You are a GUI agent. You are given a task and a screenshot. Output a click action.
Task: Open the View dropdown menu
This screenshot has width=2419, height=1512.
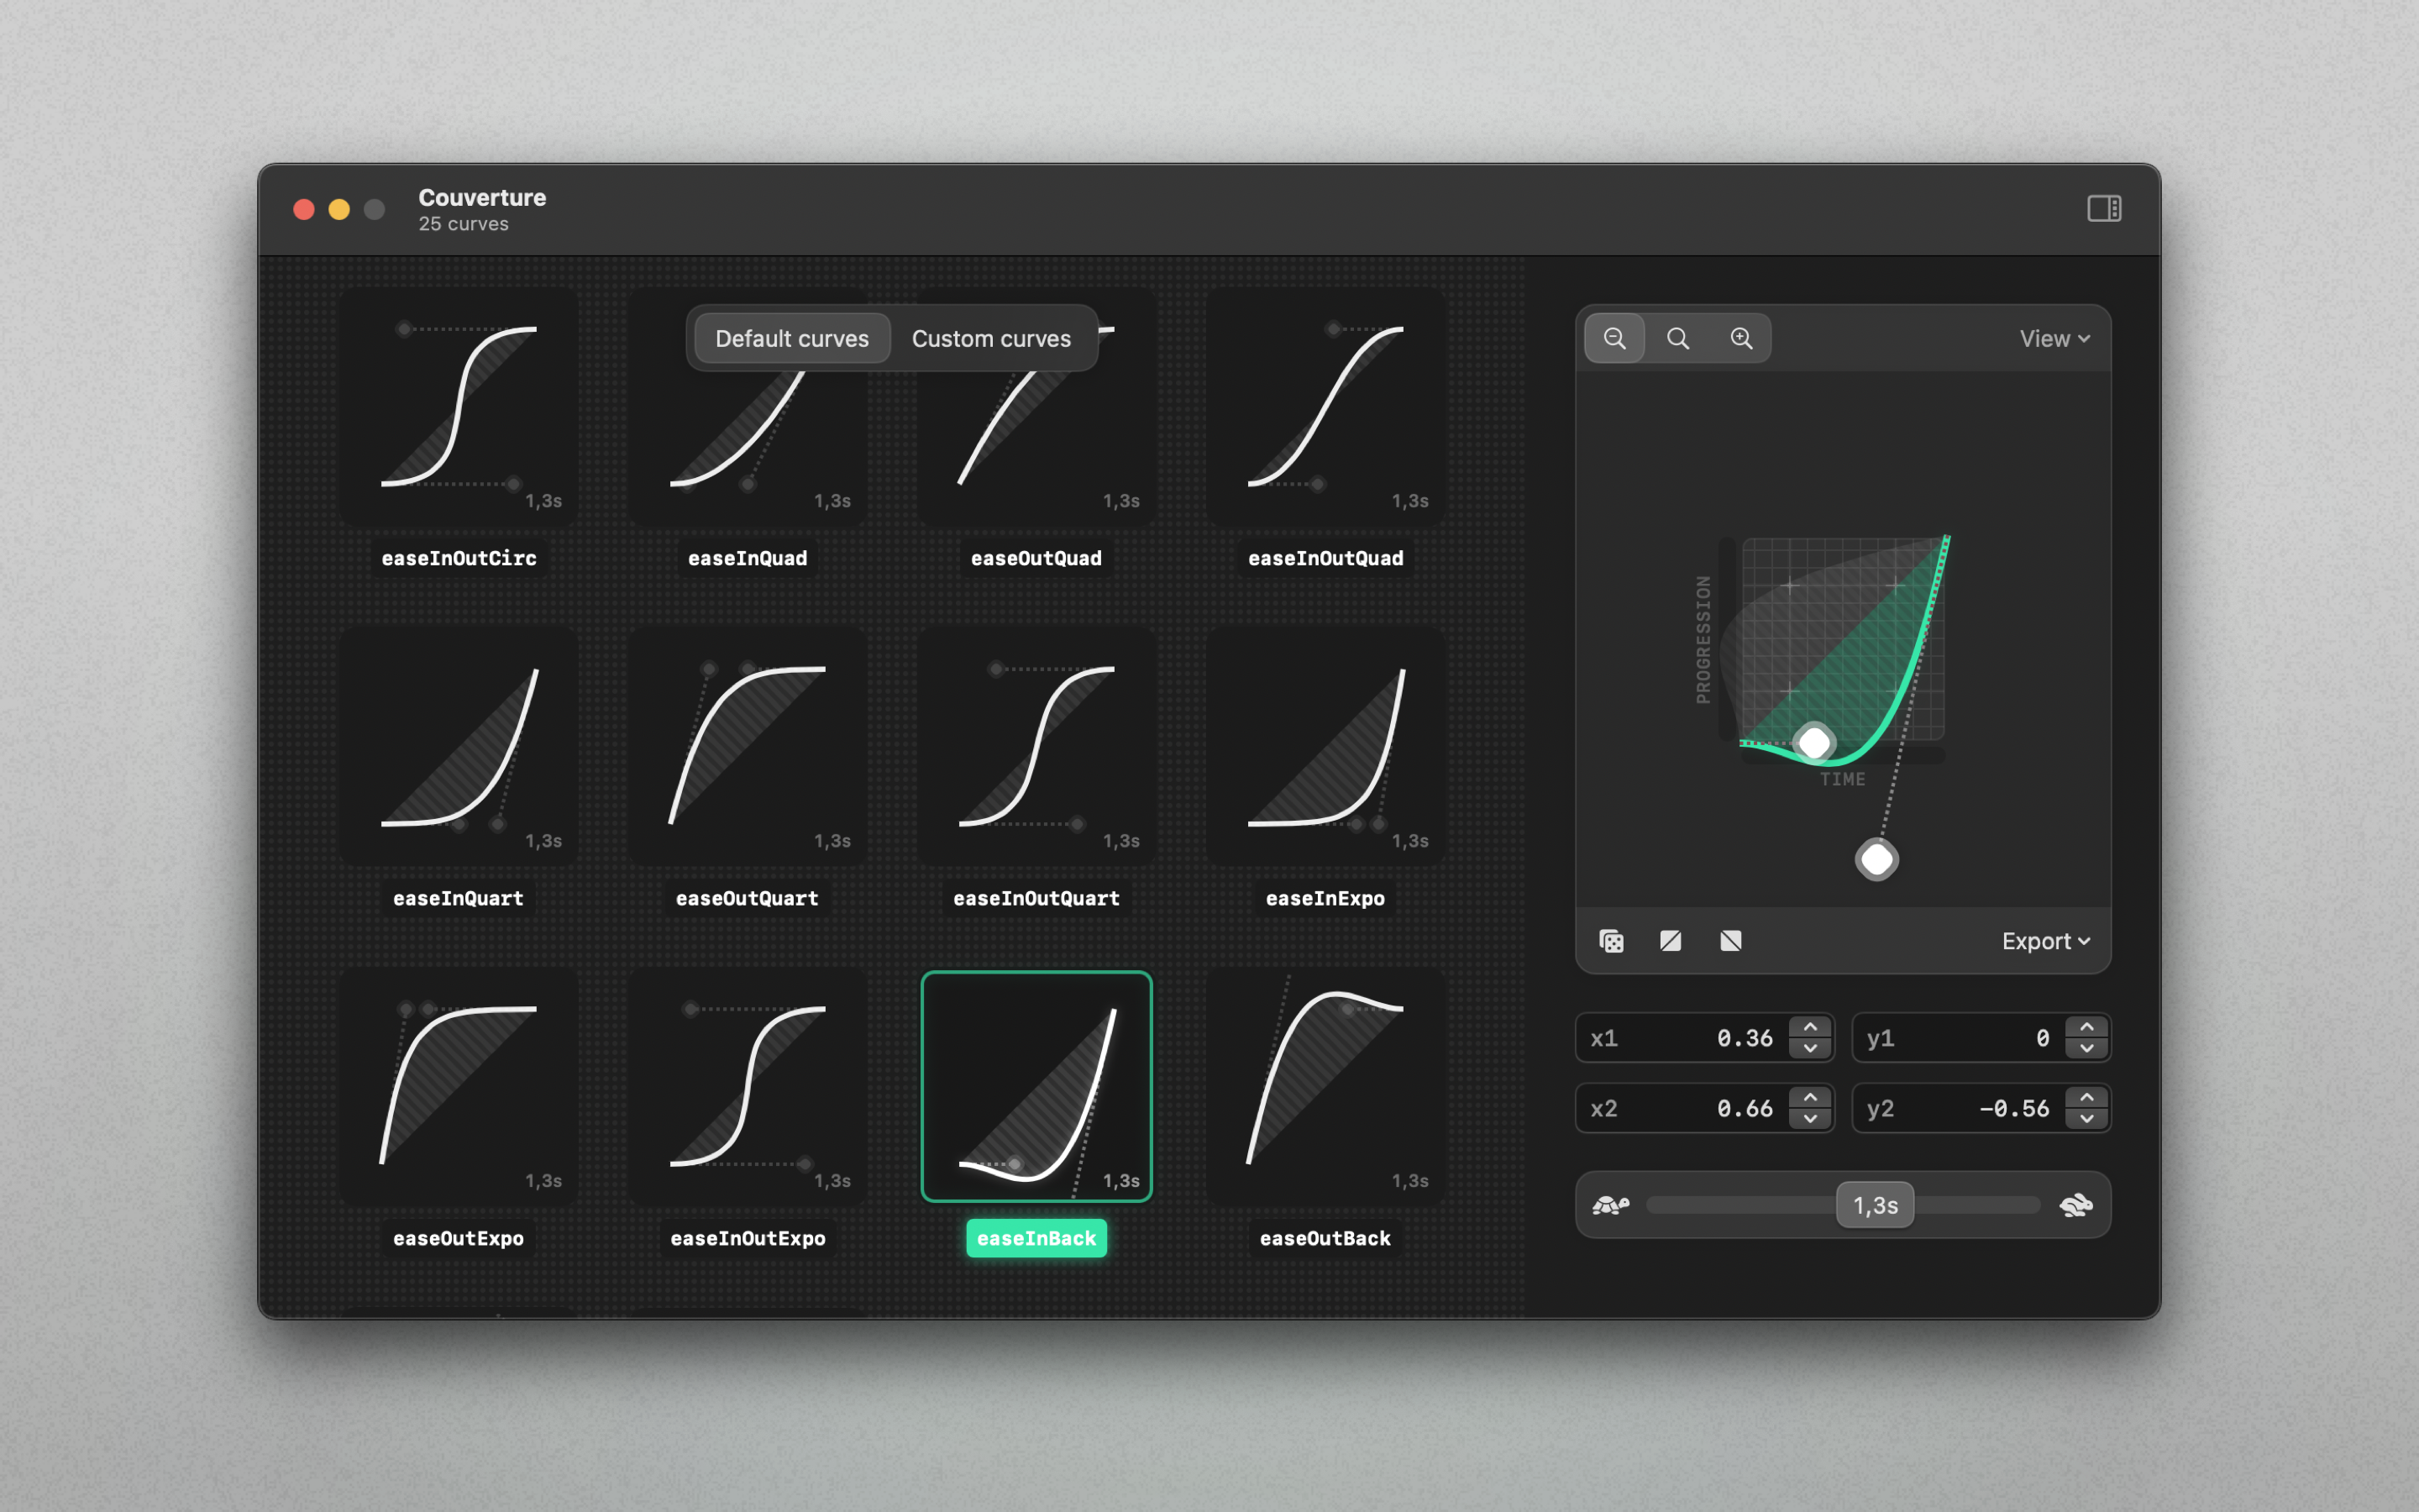coord(2053,339)
